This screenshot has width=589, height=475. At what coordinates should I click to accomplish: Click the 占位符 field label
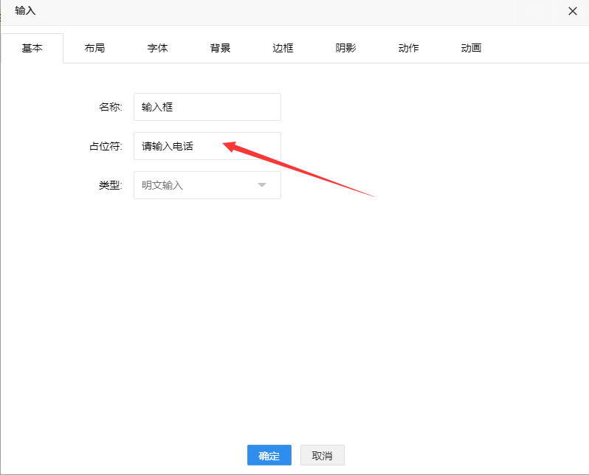[105, 146]
